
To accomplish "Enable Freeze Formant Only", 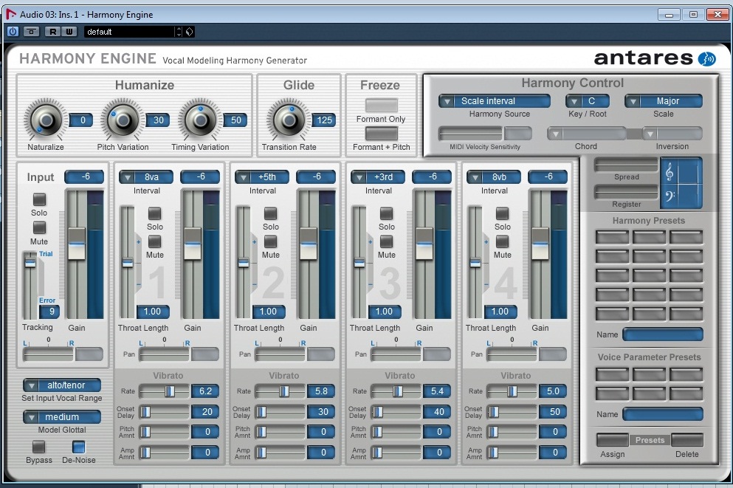I will click(x=382, y=105).
